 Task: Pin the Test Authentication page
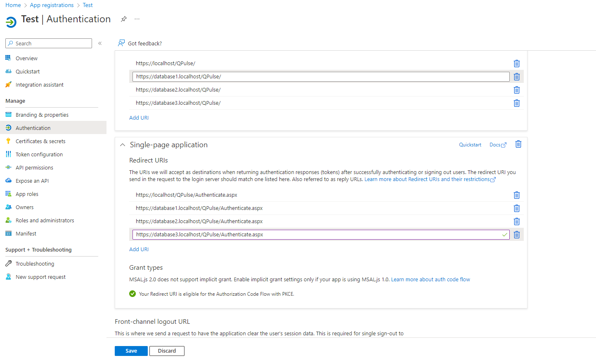pyautogui.click(x=123, y=19)
